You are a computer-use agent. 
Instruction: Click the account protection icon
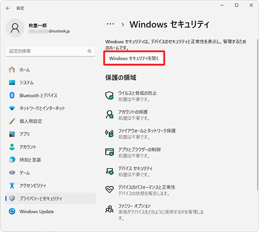tap(109, 114)
